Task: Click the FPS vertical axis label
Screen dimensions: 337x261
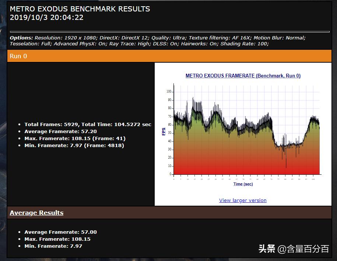Action: (163, 132)
